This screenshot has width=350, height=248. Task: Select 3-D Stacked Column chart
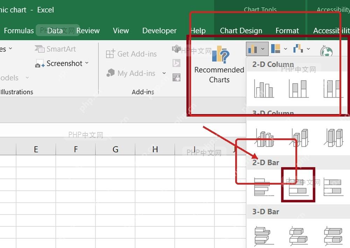coord(299,138)
